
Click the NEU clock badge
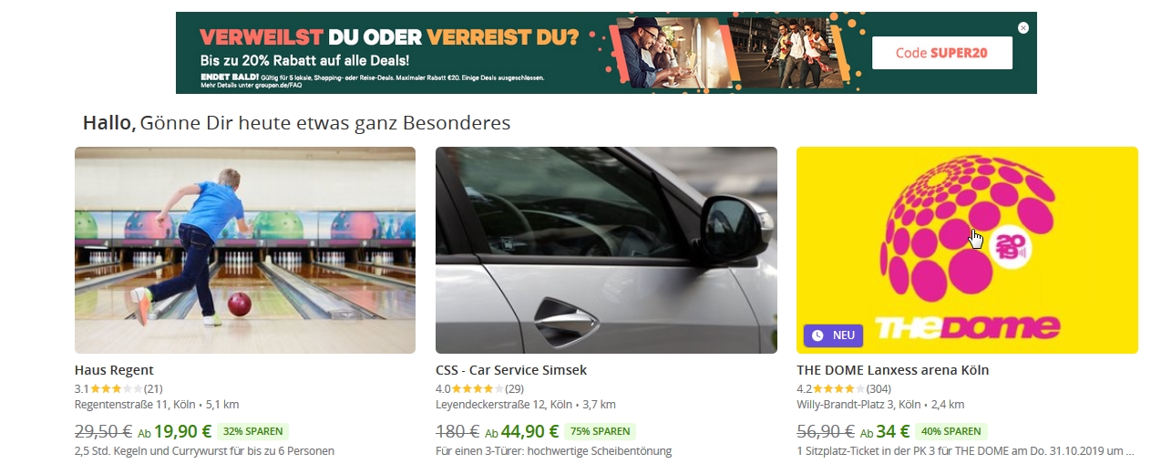(x=833, y=335)
